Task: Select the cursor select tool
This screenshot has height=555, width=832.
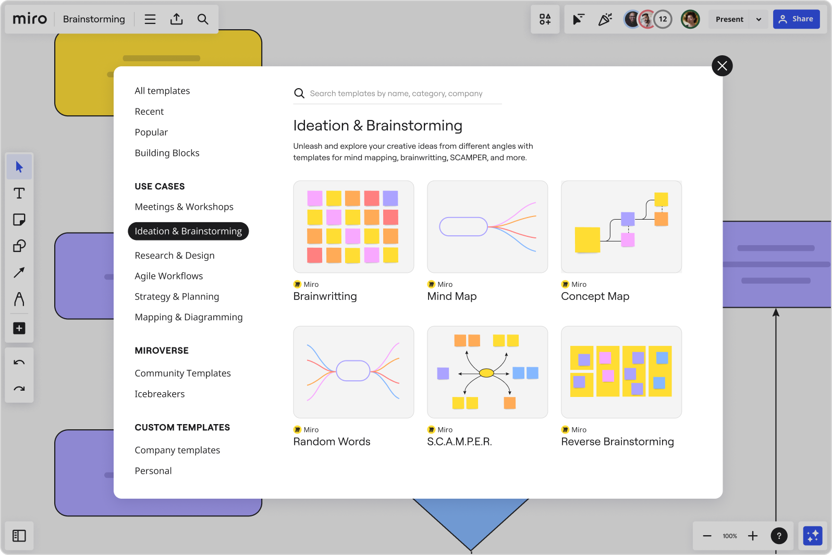Action: click(19, 167)
